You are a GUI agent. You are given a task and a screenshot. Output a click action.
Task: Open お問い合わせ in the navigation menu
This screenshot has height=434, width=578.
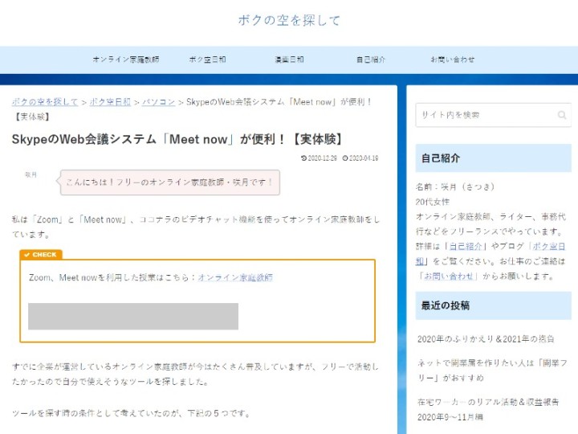(453, 59)
